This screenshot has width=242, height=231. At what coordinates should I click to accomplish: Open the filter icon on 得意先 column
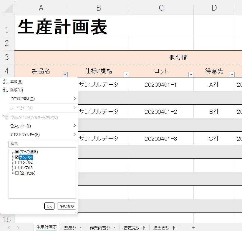click(232, 74)
